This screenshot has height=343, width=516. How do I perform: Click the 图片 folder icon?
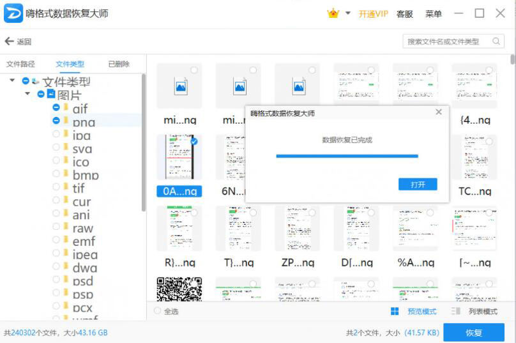pyautogui.click(x=51, y=94)
